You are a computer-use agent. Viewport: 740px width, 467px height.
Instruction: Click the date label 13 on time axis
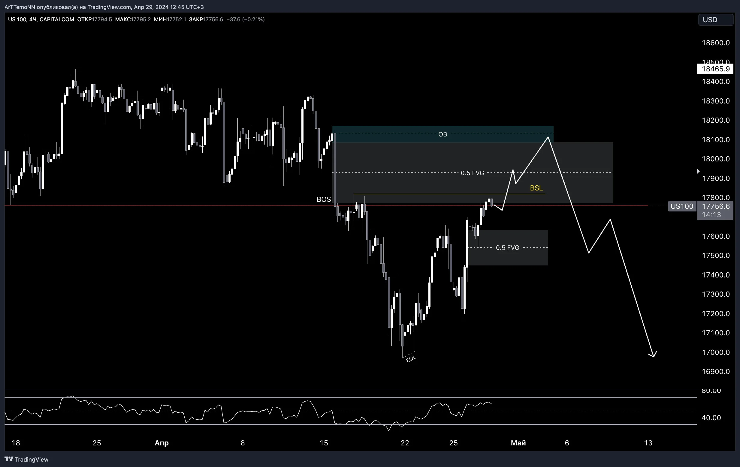pyautogui.click(x=648, y=443)
